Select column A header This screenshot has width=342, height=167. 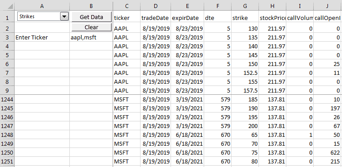coord(42,6)
